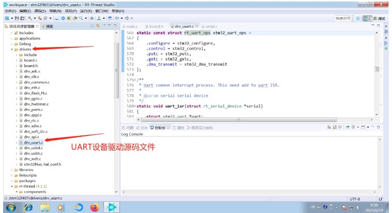
Task: Click the New file icon in the toolbar
Action: (7, 18)
